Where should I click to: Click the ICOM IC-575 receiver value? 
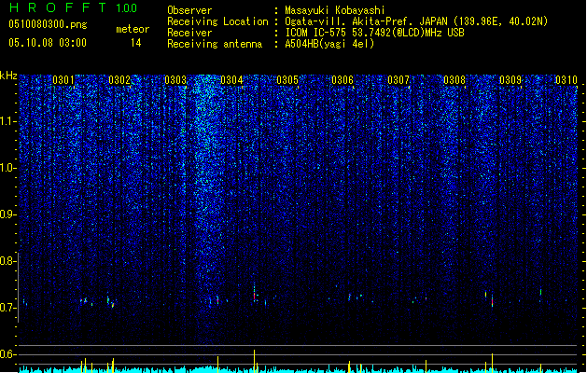click(374, 33)
